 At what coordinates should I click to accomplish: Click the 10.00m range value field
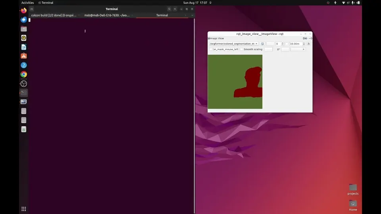(x=296, y=44)
